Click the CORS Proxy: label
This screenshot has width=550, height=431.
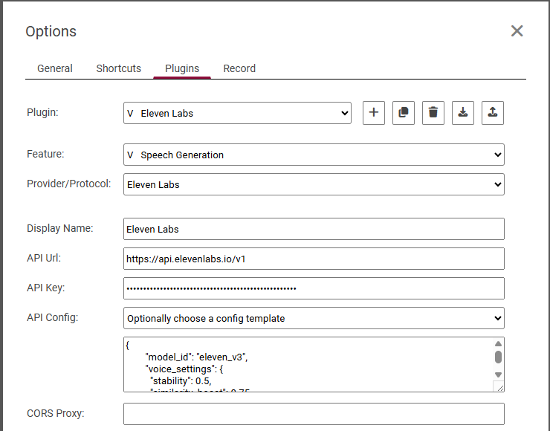tap(56, 413)
